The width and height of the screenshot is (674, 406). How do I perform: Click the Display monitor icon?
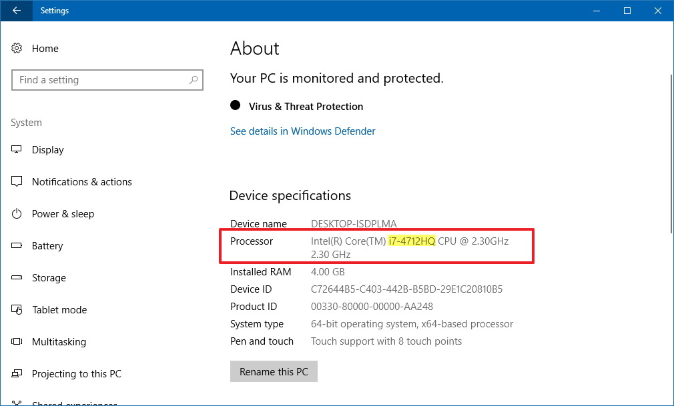coord(17,149)
